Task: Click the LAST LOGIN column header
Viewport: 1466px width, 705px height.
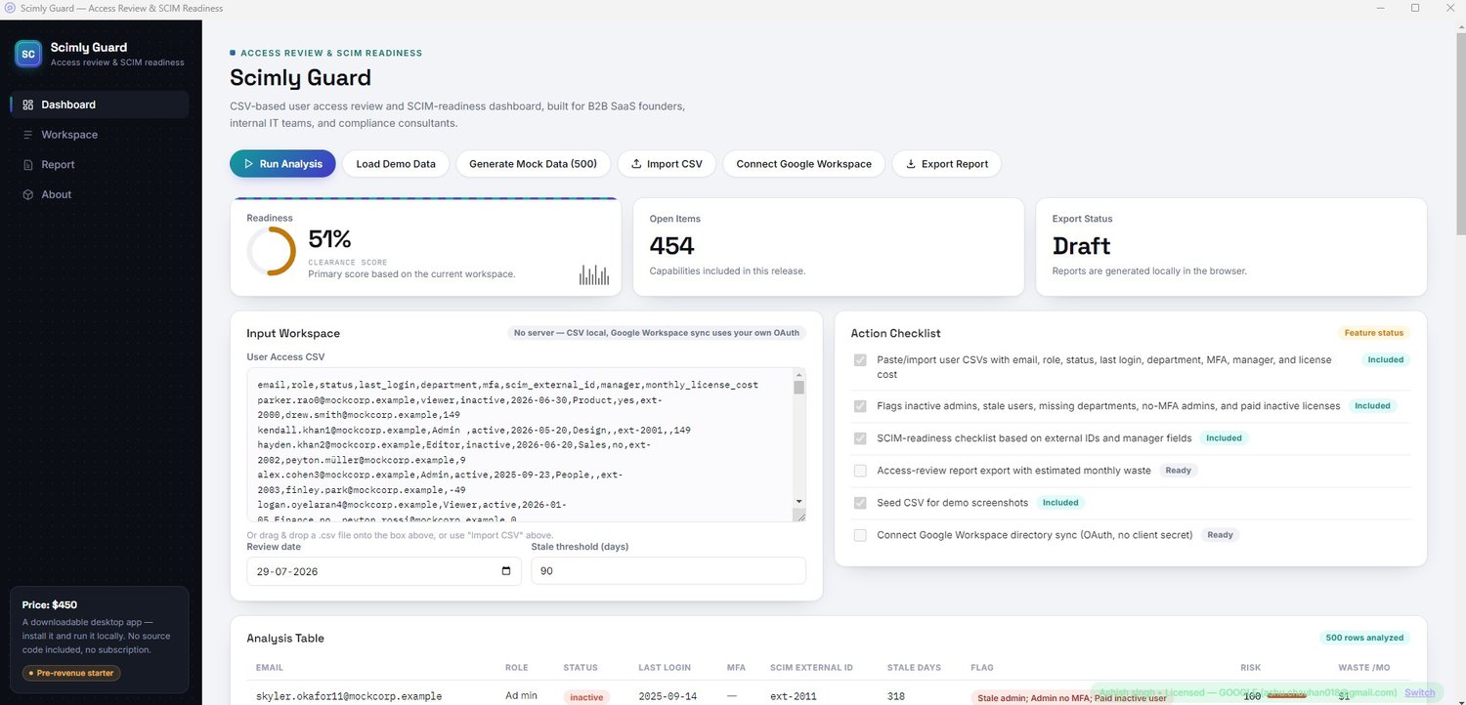Action: pos(665,668)
